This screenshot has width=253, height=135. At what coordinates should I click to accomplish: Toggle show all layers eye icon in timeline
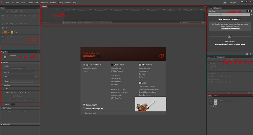pyautogui.click(x=57, y=9)
